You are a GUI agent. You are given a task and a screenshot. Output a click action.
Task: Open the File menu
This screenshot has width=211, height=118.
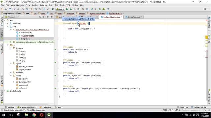pos(2,5)
